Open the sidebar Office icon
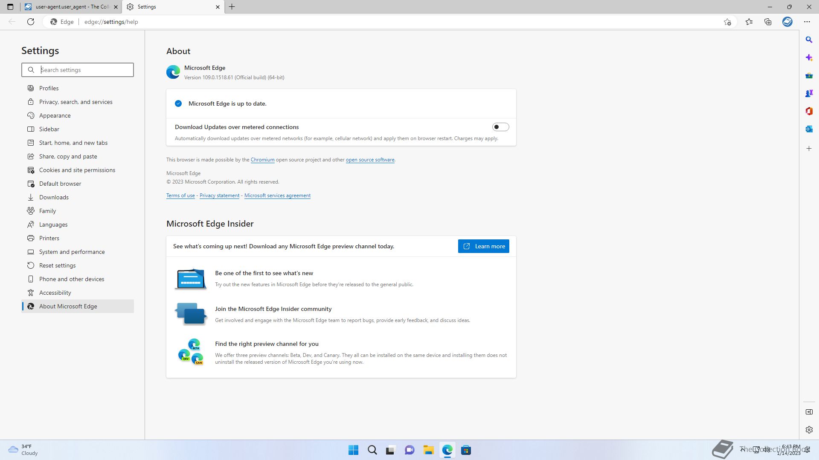Viewport: 819px width, 460px height. pos(809,111)
